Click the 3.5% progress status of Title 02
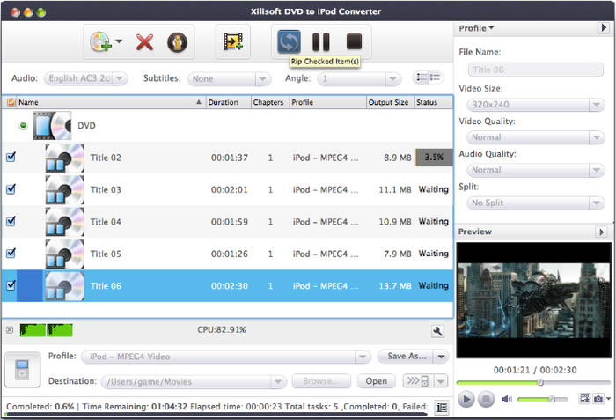 pos(434,158)
